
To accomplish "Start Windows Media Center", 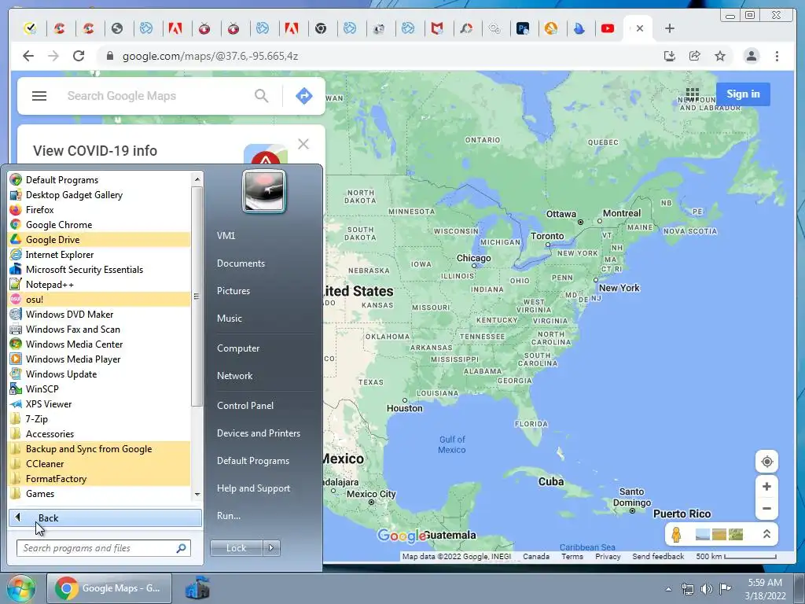I will (x=74, y=344).
